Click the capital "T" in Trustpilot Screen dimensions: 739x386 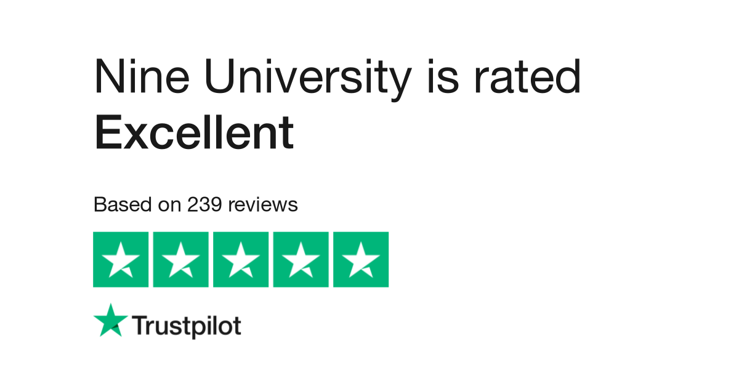[140, 326]
